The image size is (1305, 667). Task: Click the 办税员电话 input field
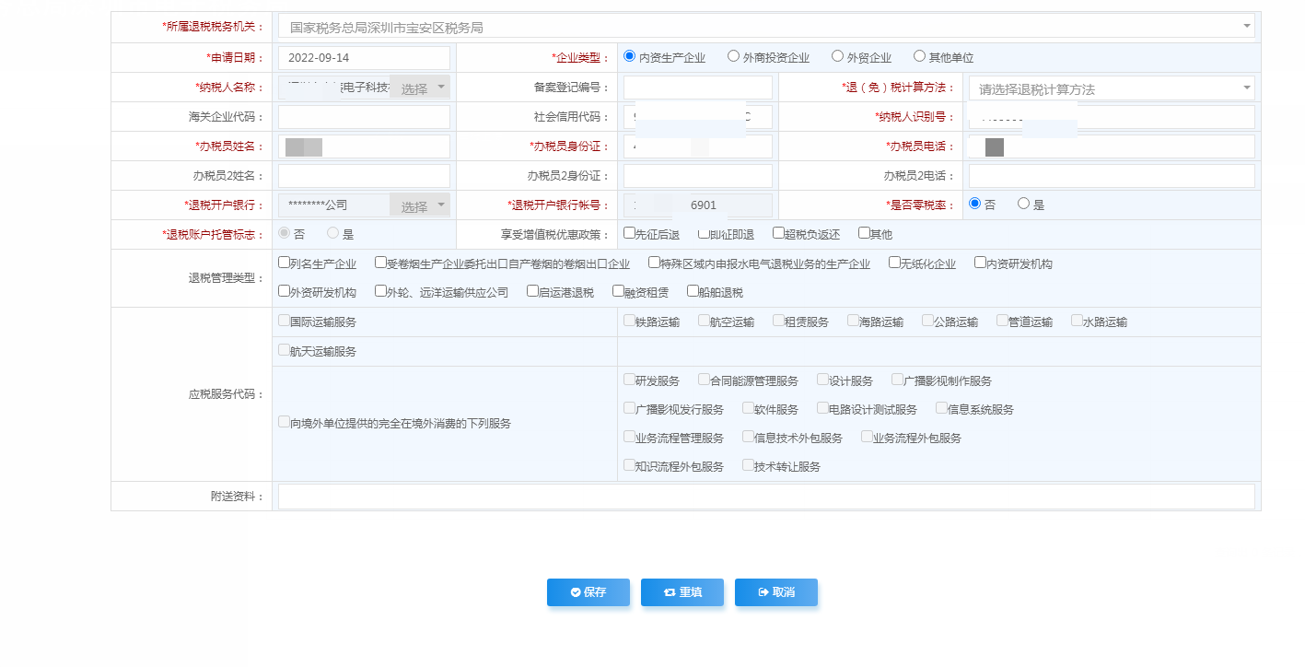pos(1112,146)
